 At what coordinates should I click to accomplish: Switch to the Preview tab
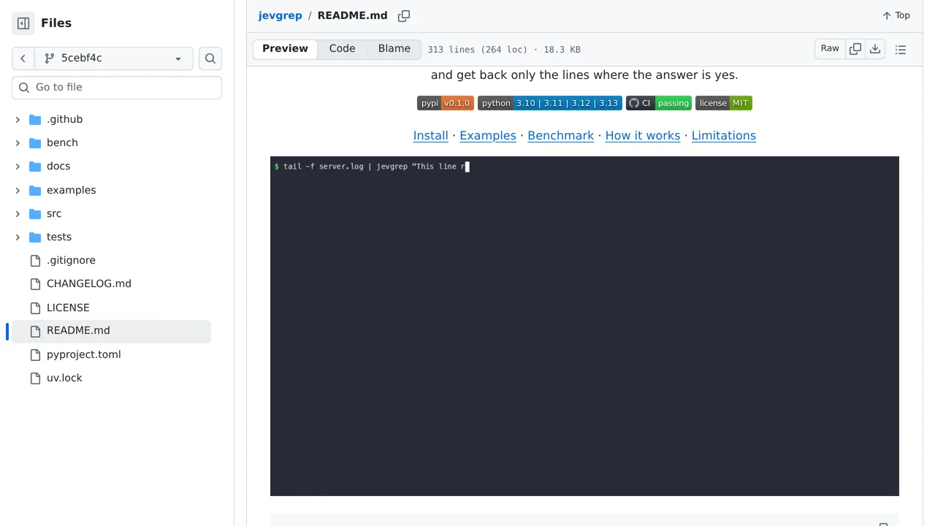286,49
